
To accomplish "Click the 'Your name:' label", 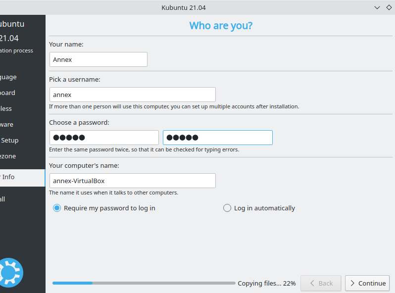I will click(x=66, y=45).
